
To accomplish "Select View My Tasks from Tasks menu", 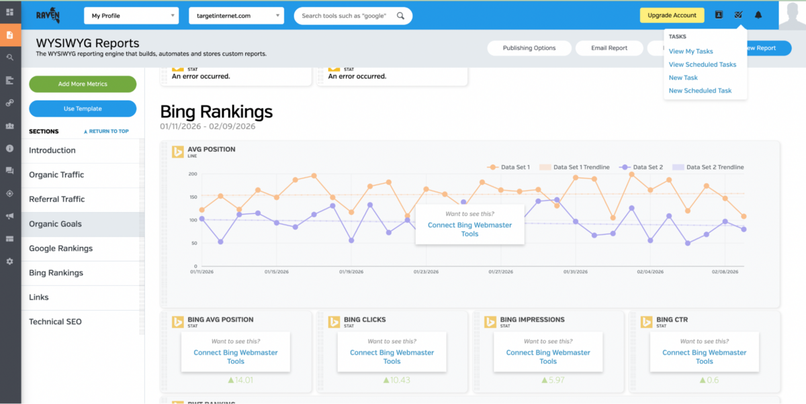I will click(x=691, y=51).
